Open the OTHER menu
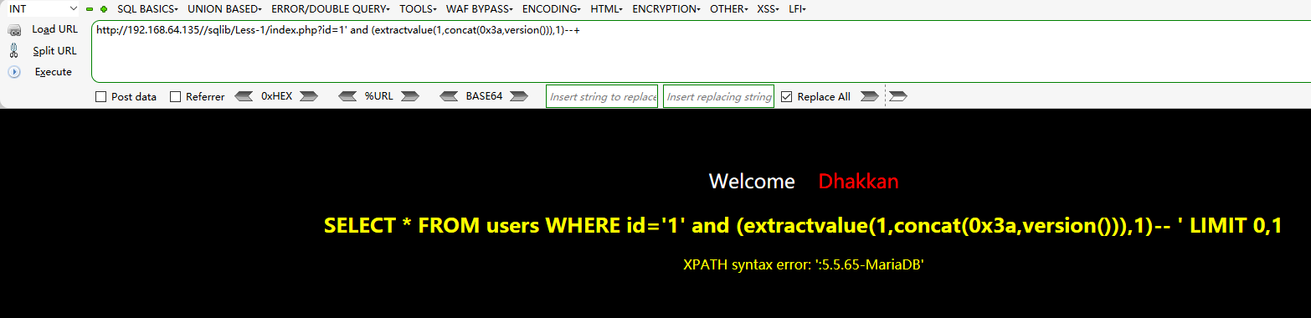The height and width of the screenshot is (318, 1311). tap(730, 9)
